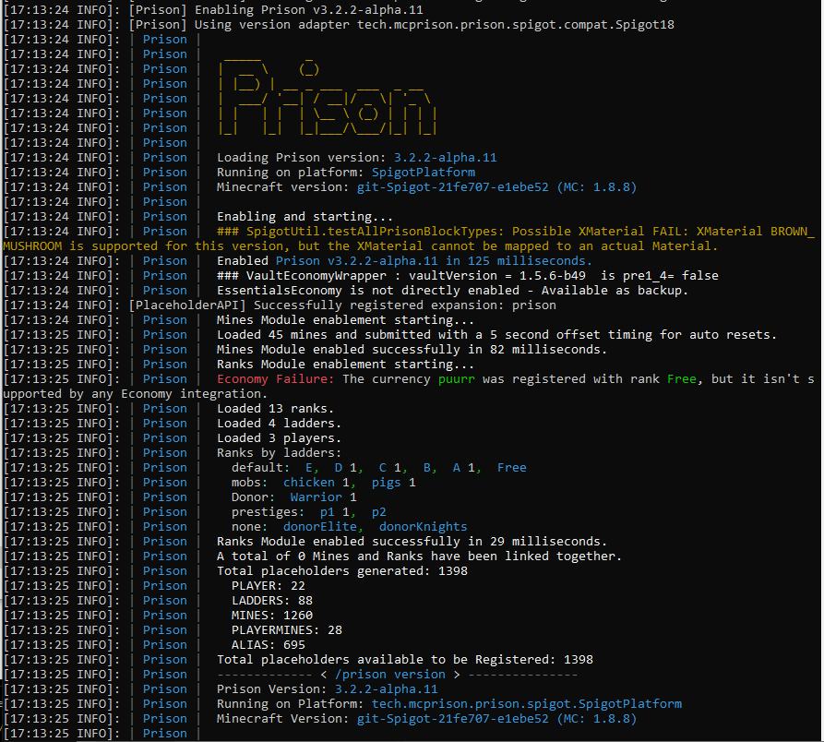824x742 pixels.
Task: Click 'A total of 0 Mines and Ranks' line
Action: point(419,556)
